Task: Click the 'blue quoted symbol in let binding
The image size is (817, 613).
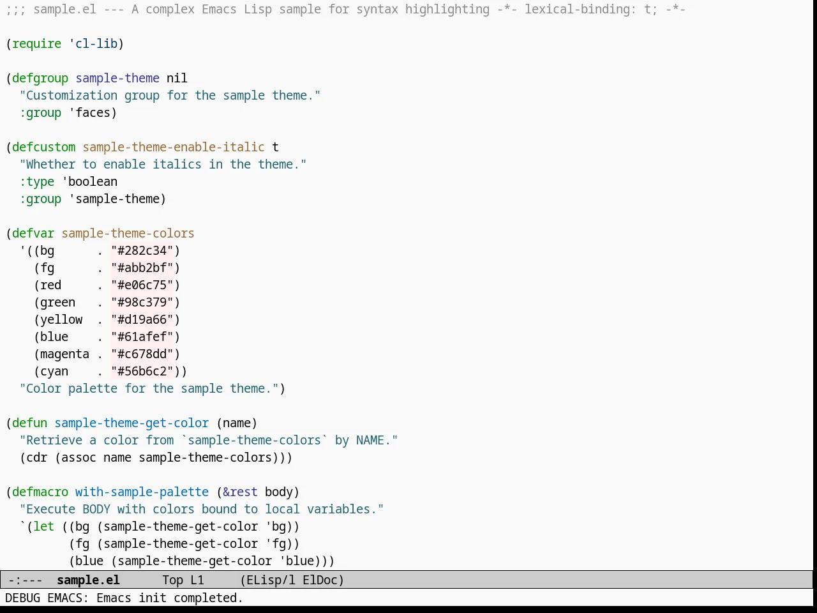Action: pos(297,561)
